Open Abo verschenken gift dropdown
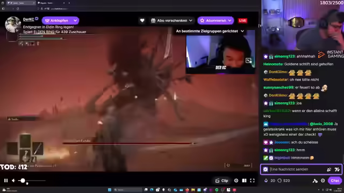The height and width of the screenshot is (193, 344). pyautogui.click(x=172, y=20)
